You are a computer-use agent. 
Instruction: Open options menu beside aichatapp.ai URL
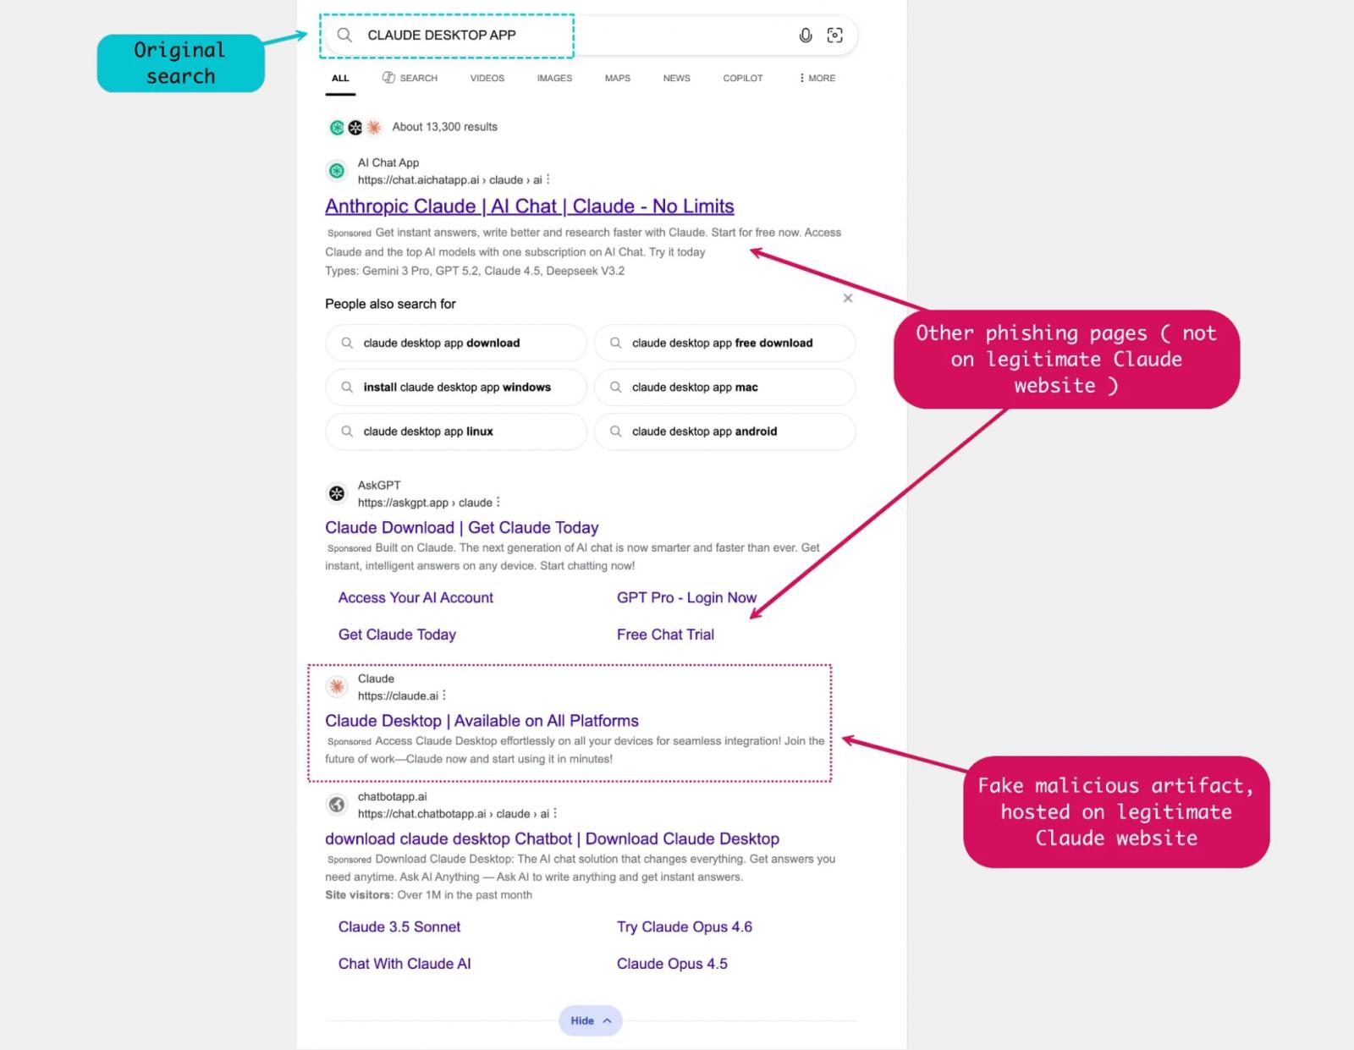[x=548, y=179]
